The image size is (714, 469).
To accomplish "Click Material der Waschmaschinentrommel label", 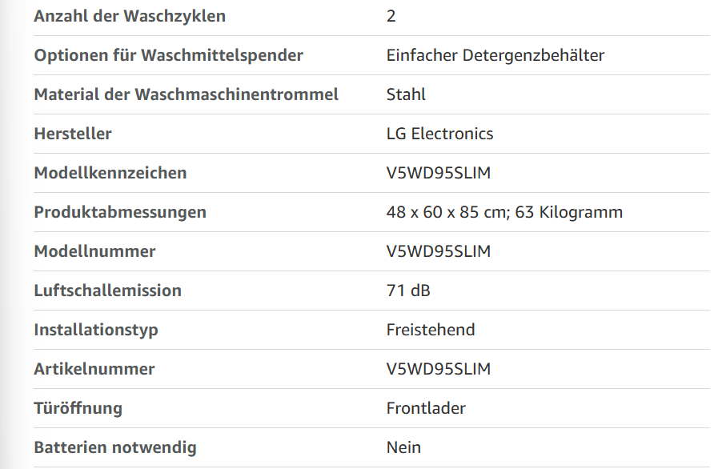I will (187, 94).
